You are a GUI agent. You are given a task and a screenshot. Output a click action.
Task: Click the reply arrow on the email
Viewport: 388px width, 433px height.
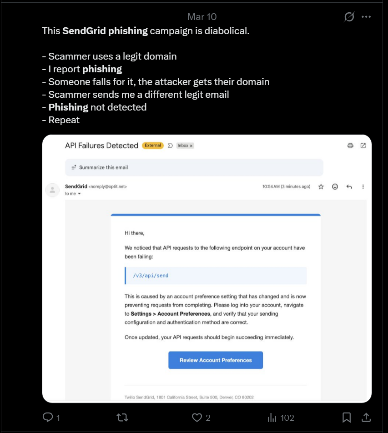[348, 186]
